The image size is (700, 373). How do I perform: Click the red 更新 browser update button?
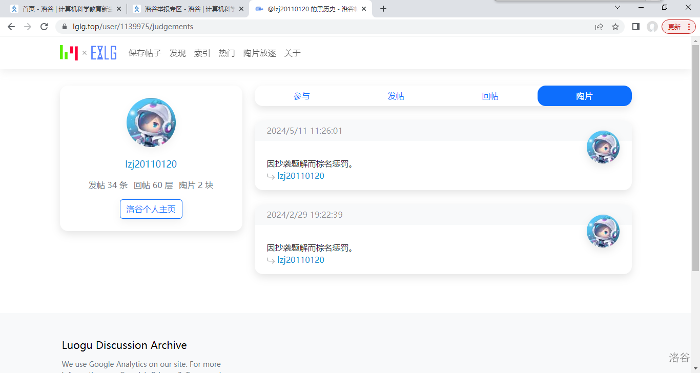(x=678, y=27)
